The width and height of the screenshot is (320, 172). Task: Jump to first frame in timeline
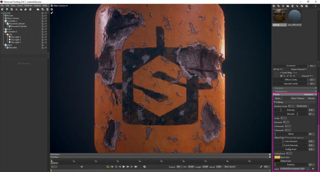point(112,167)
